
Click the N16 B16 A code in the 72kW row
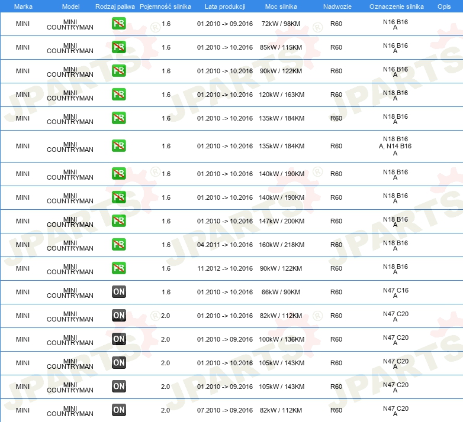(x=396, y=24)
